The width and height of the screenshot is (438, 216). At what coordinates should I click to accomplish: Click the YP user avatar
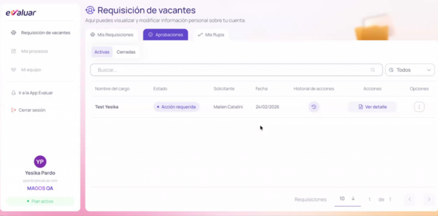click(x=40, y=161)
